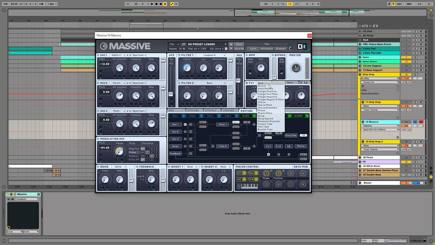Toggle Filter 1 on/off indicator
Image resolution: width=435 pixels, height=245 pixels.
pyautogui.click(x=179, y=55)
